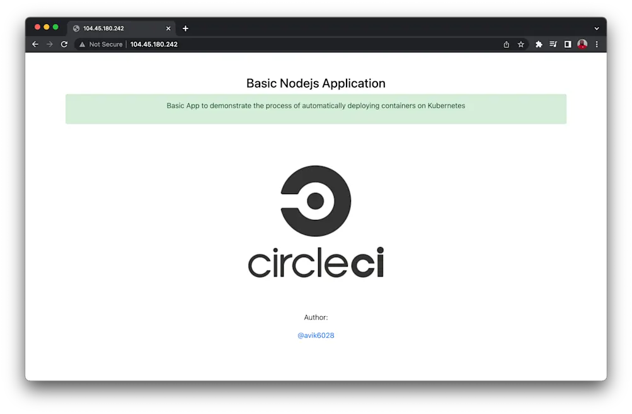This screenshot has width=632, height=414.
Task: Click the green banner description text
Action: pyautogui.click(x=316, y=106)
